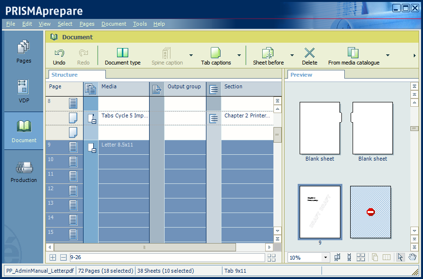423x279 pixels.
Task: Open the Document type tool
Action: point(122,56)
